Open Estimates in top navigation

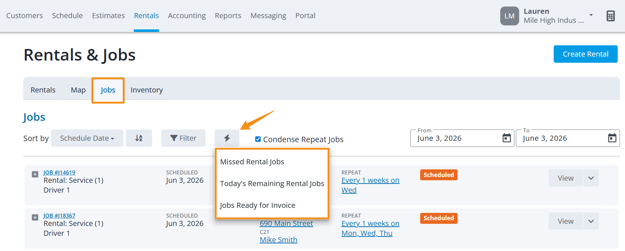pyautogui.click(x=108, y=16)
